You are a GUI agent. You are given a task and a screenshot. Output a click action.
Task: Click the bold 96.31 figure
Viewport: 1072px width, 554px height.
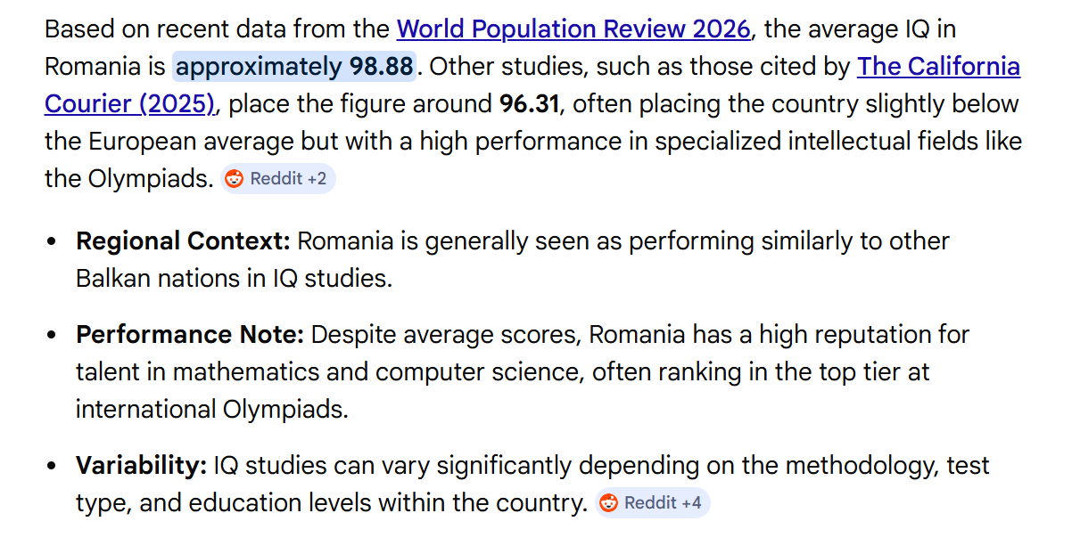(x=530, y=104)
